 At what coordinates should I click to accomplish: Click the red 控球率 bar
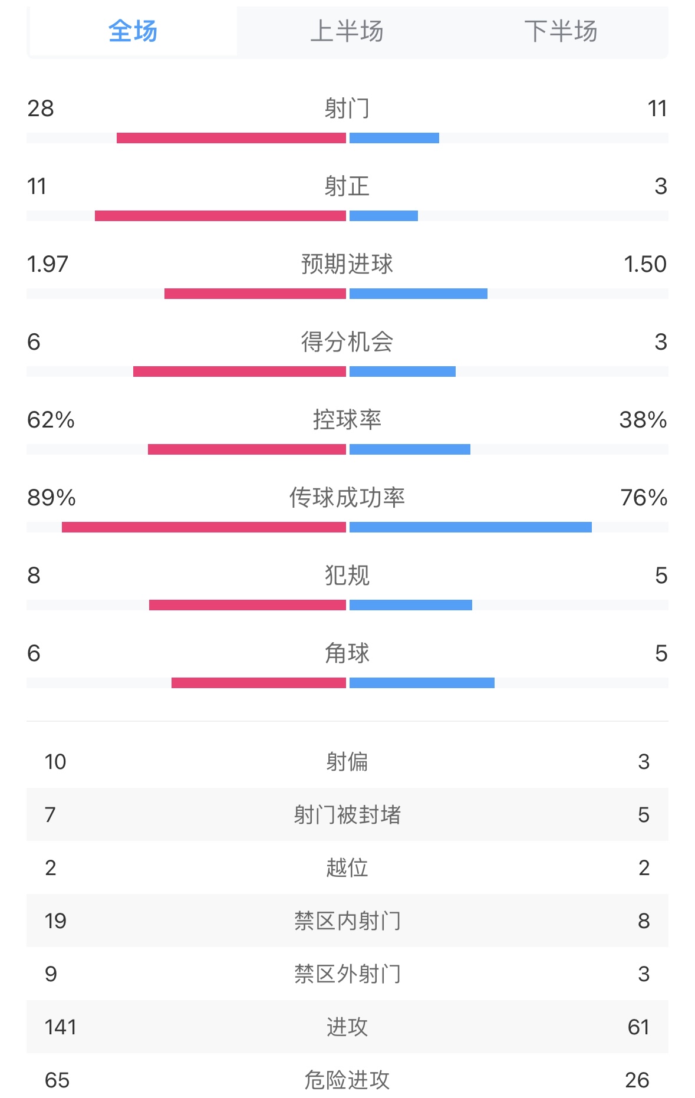pyautogui.click(x=246, y=449)
